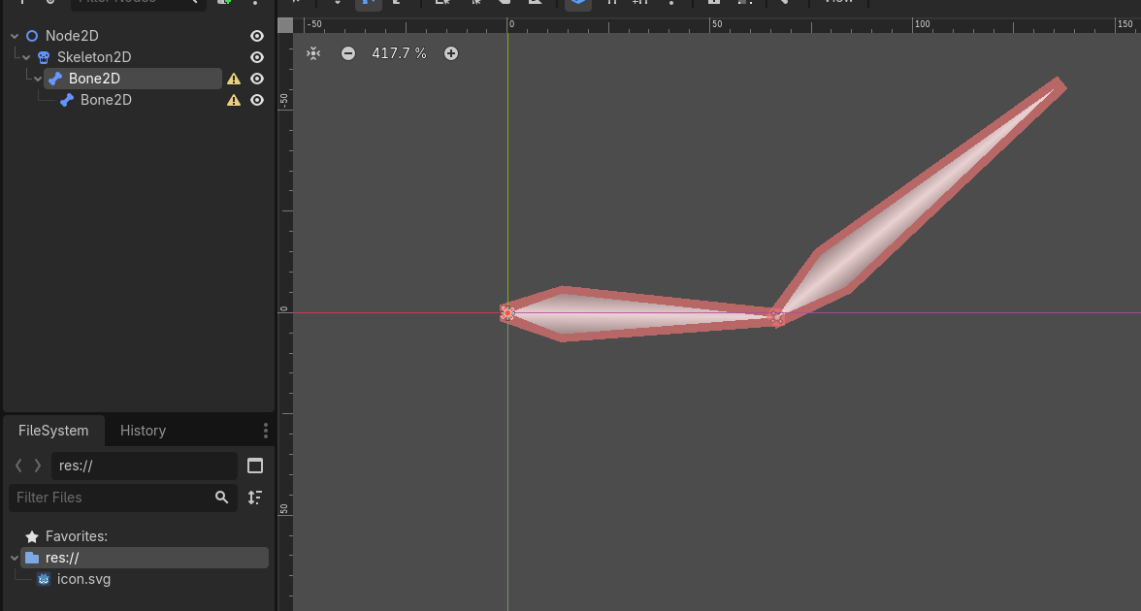Viewport: 1141px width, 611px height.
Task: Select icon.svg in the file tree
Action: [83, 579]
